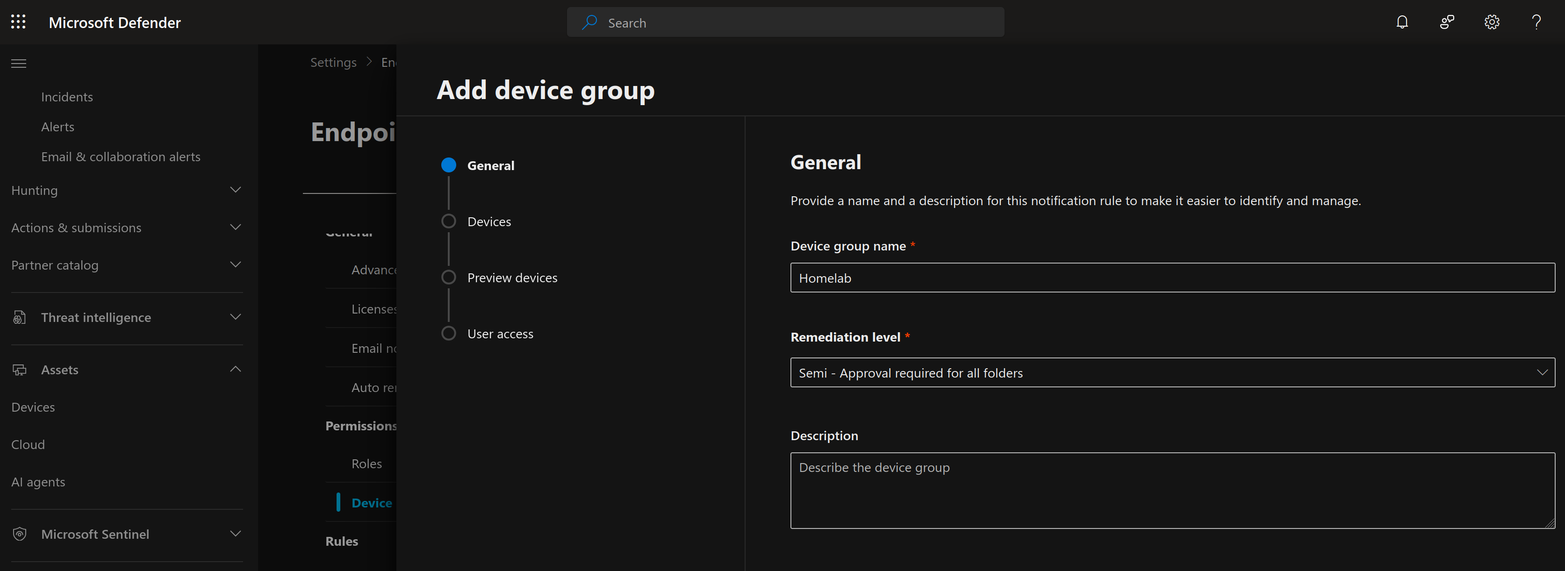Select the Preview devices step circle
The image size is (1565, 571).
coord(448,278)
